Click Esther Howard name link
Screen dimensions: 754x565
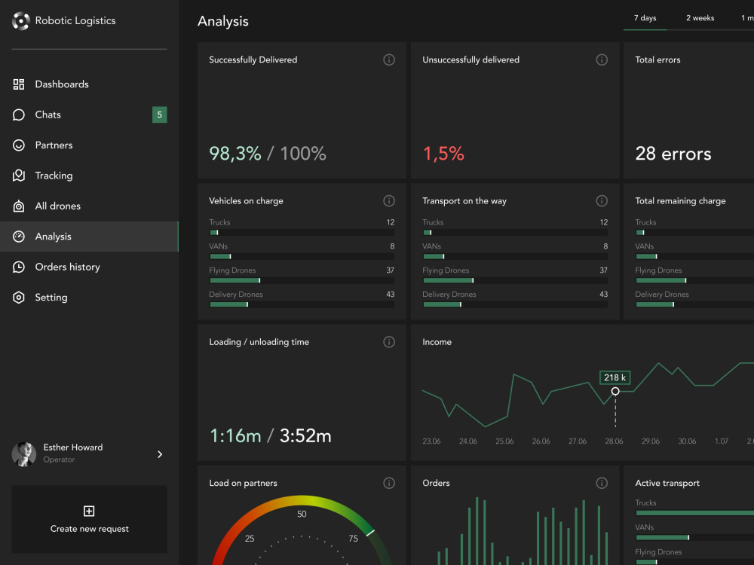tap(73, 447)
